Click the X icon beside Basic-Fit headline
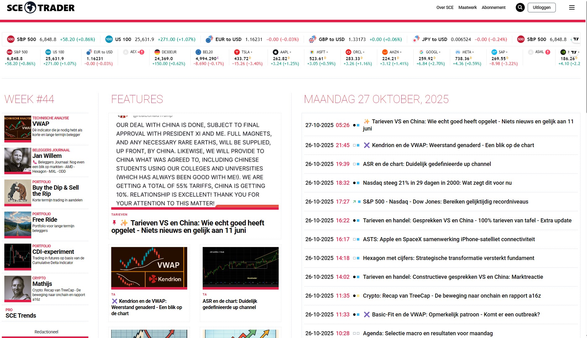 click(x=367, y=315)
